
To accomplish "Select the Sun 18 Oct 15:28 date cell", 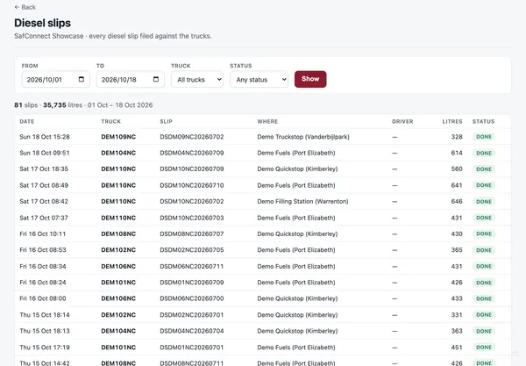I will pos(45,137).
